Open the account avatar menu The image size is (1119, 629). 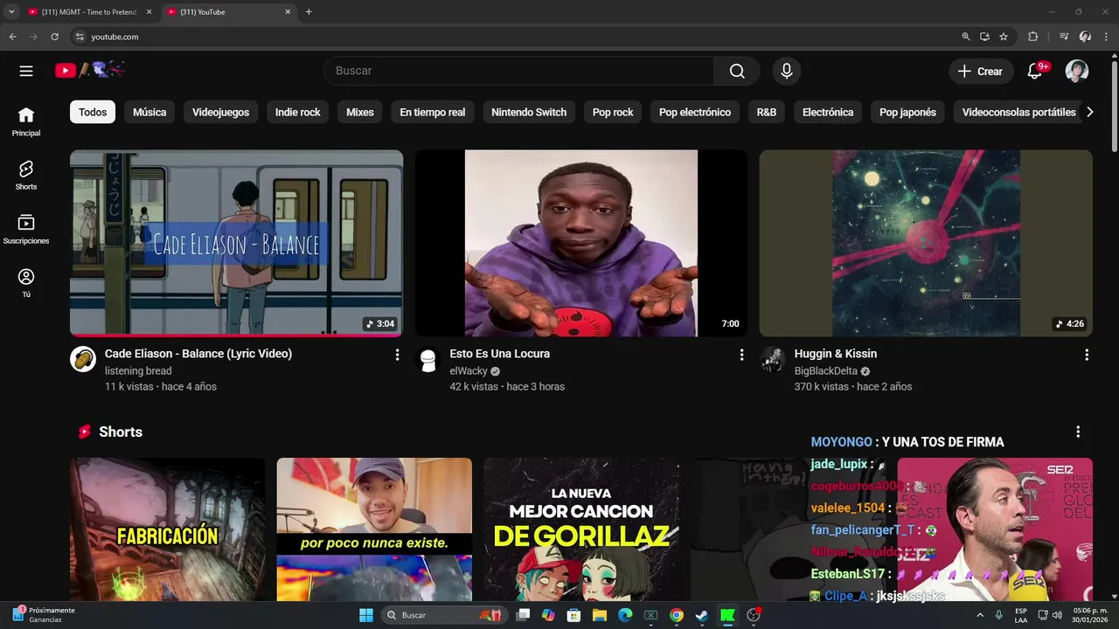[x=1077, y=72]
